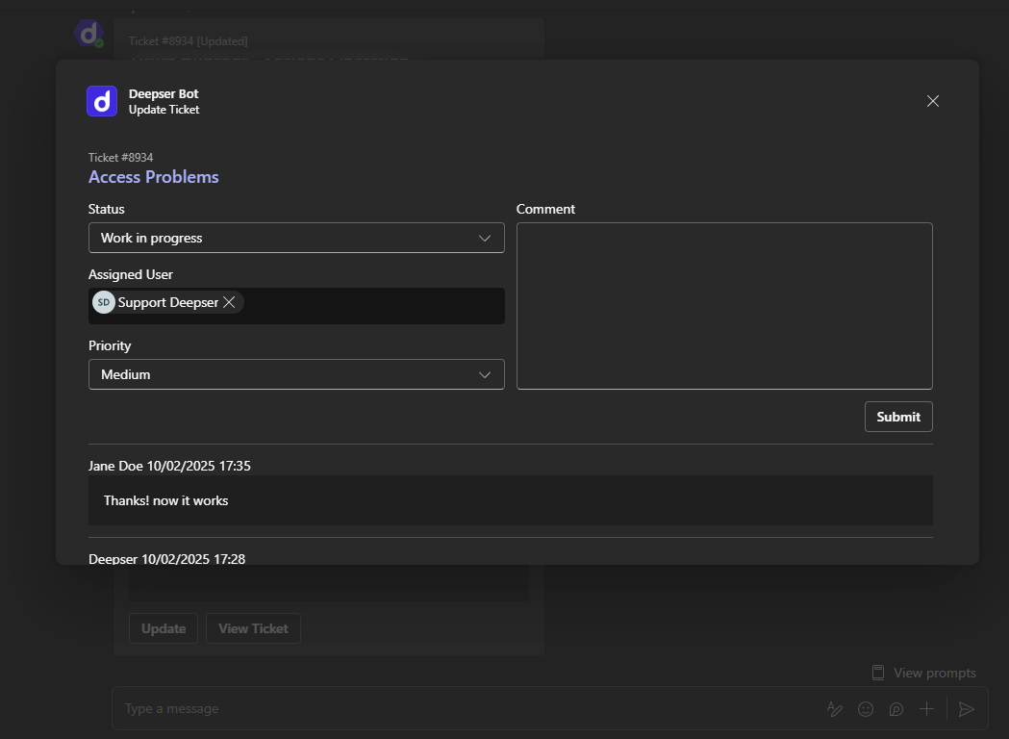1009x739 pixels.
Task: Open the message formatting options icon
Action: coord(835,709)
